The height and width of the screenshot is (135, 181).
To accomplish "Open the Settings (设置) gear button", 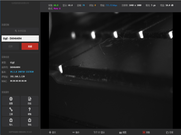I will pyautogui.click(x=11, y=100).
